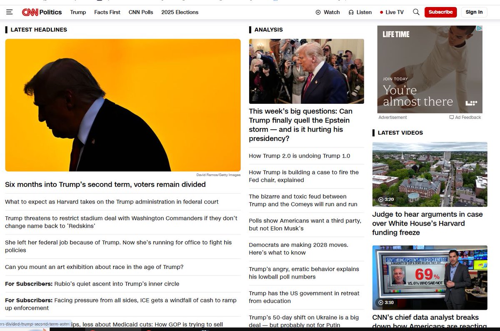
Task: Switch to the Trump tab
Action: coord(78,12)
